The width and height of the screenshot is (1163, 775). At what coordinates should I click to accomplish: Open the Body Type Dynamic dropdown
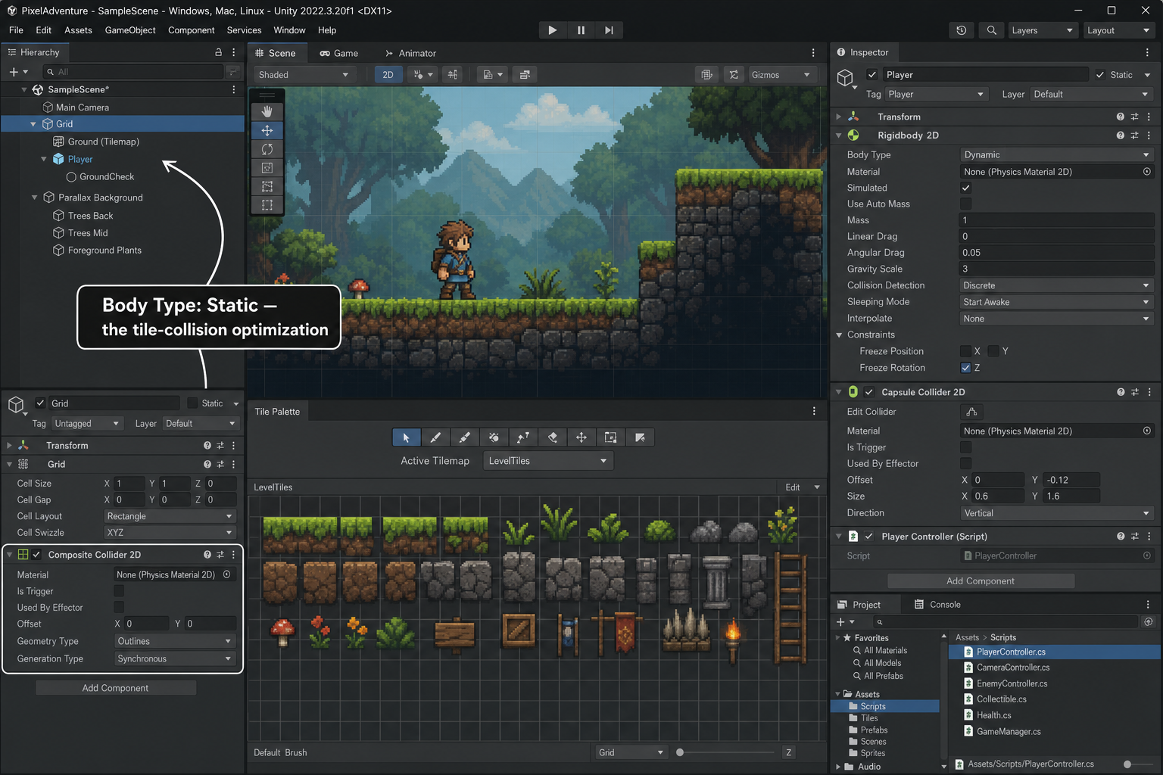(1056, 154)
